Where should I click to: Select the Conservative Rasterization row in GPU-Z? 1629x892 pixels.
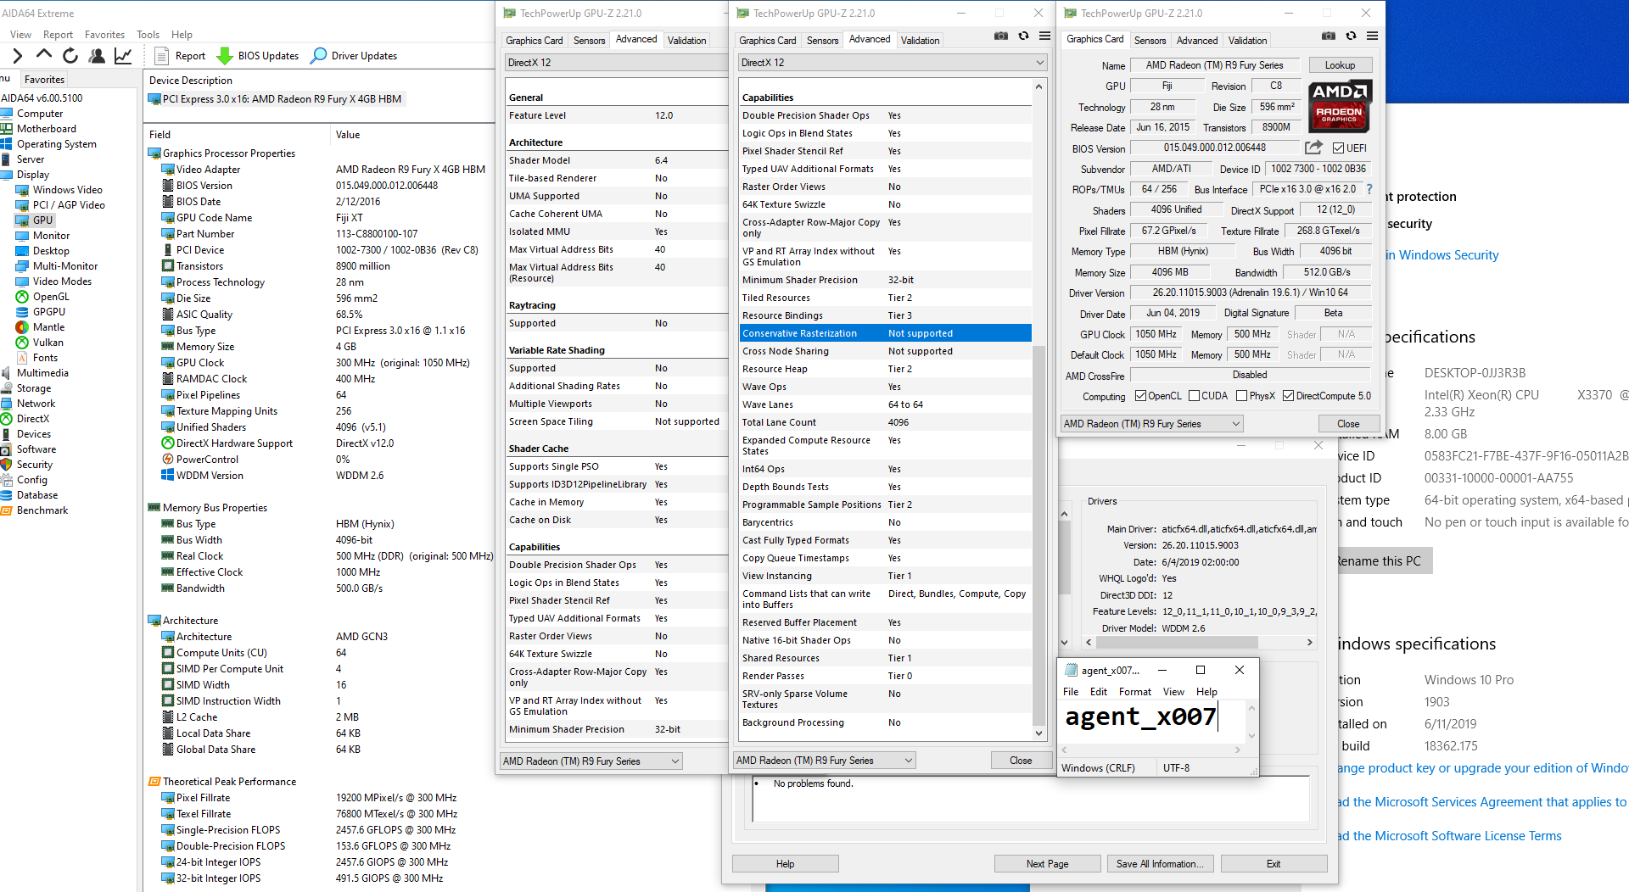click(x=885, y=333)
